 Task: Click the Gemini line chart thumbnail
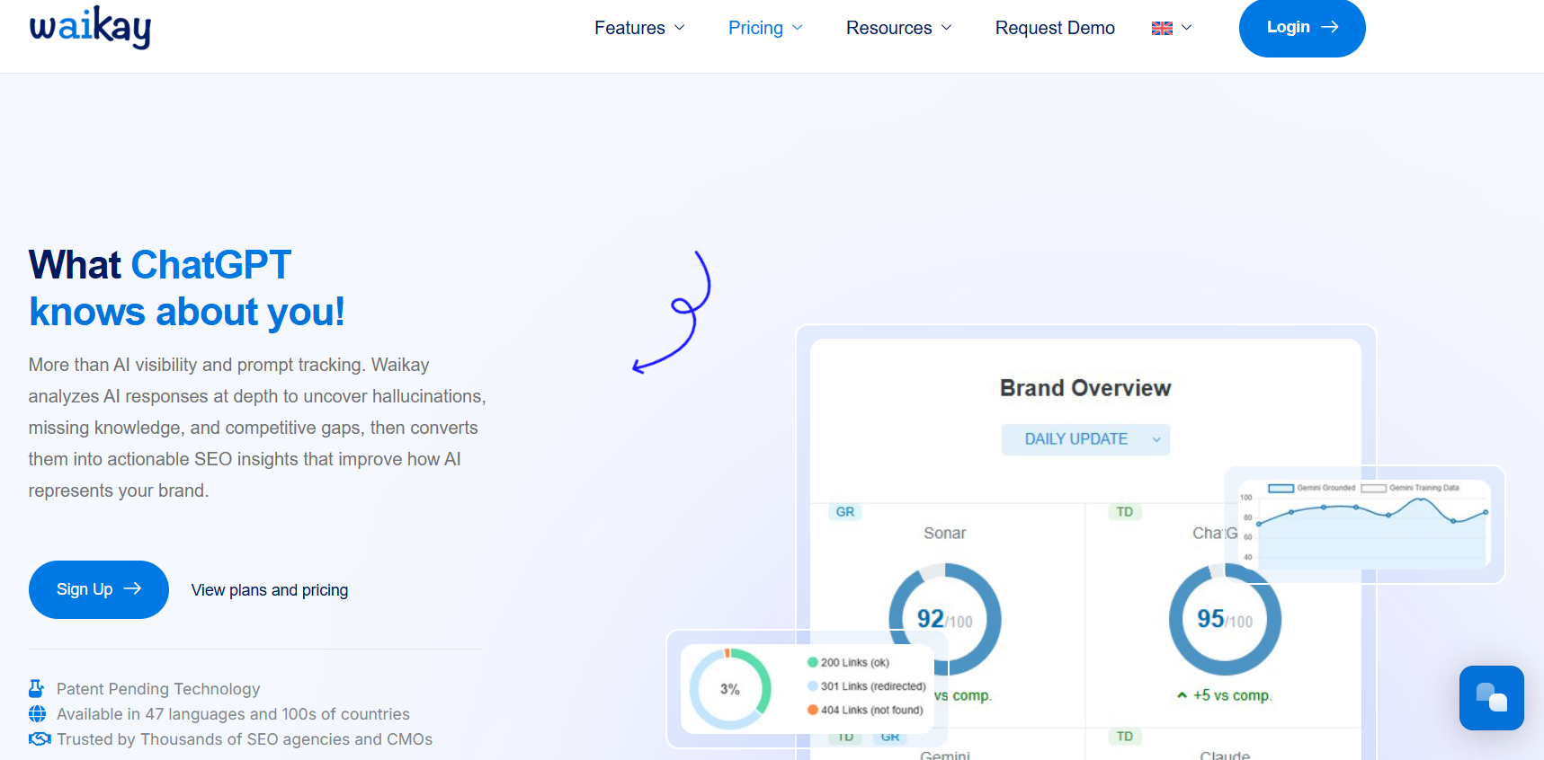tap(1364, 525)
